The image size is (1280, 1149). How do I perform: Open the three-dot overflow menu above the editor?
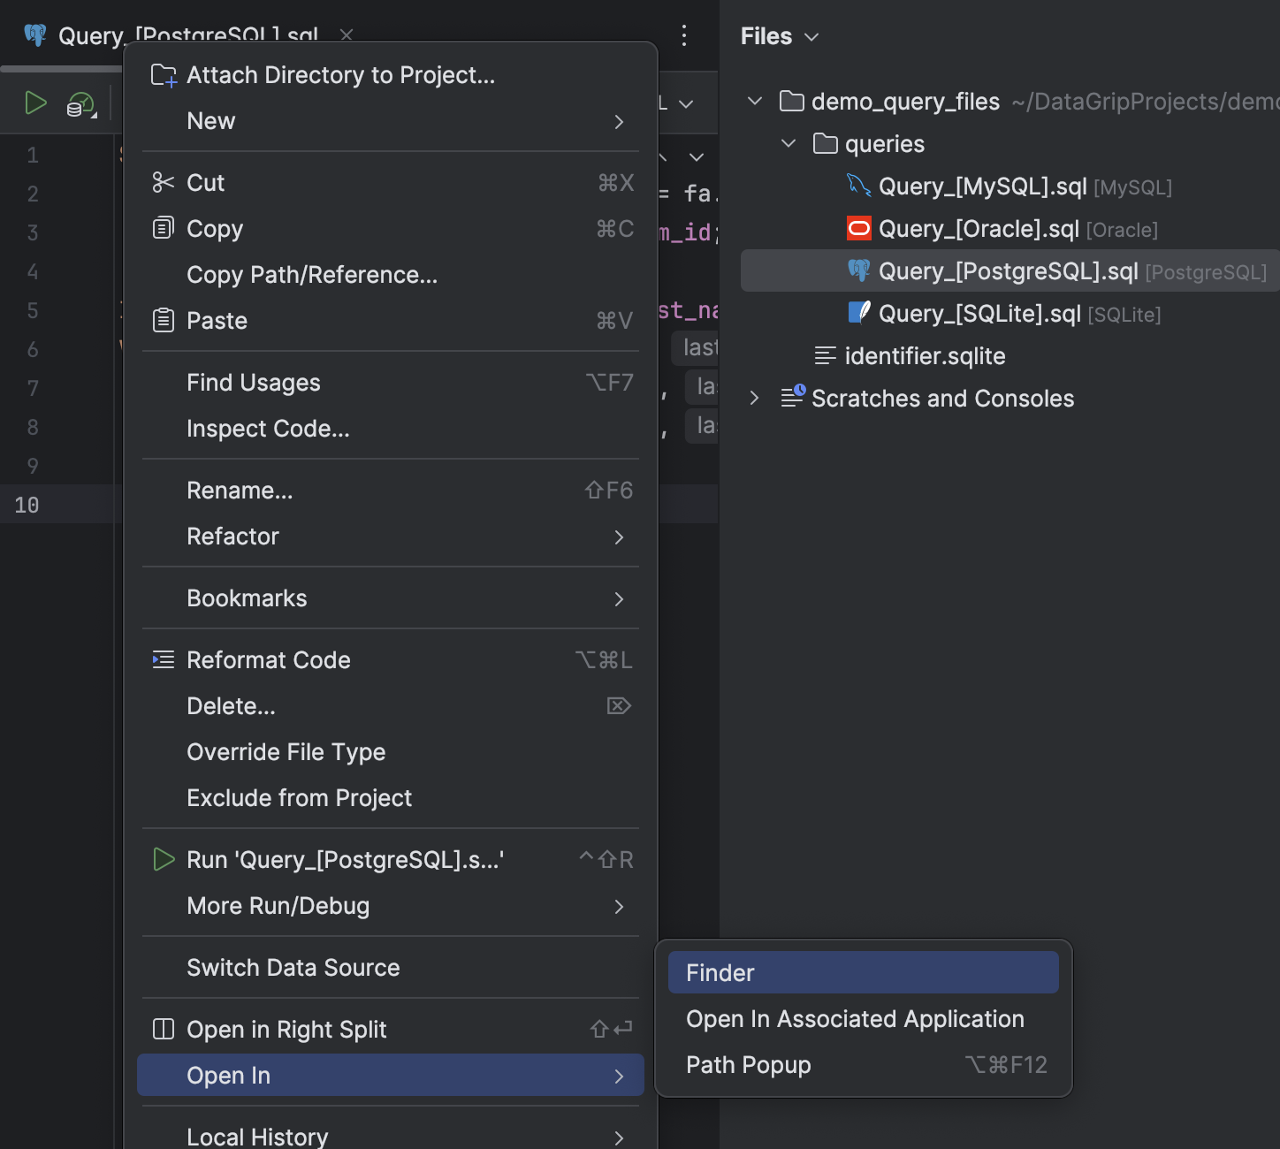685,36
